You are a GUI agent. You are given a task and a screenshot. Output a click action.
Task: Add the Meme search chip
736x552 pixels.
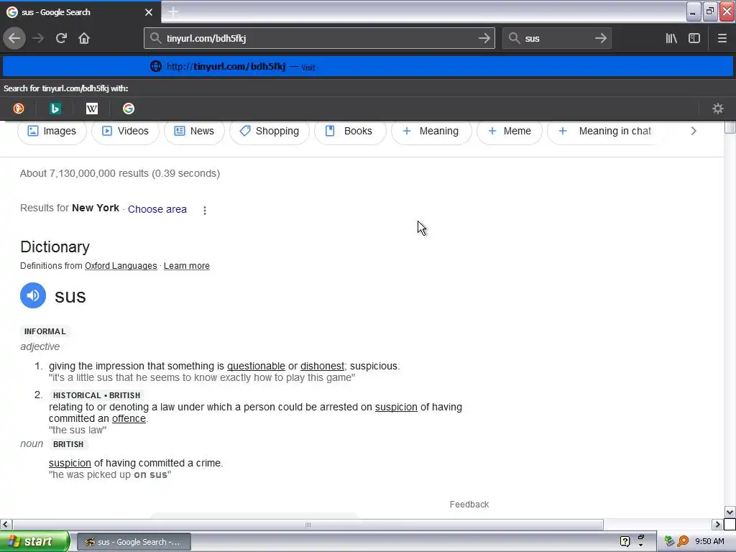pos(510,131)
